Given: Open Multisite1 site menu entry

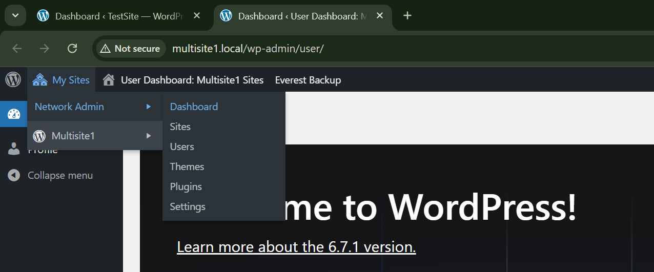Looking at the screenshot, I should click(95, 136).
